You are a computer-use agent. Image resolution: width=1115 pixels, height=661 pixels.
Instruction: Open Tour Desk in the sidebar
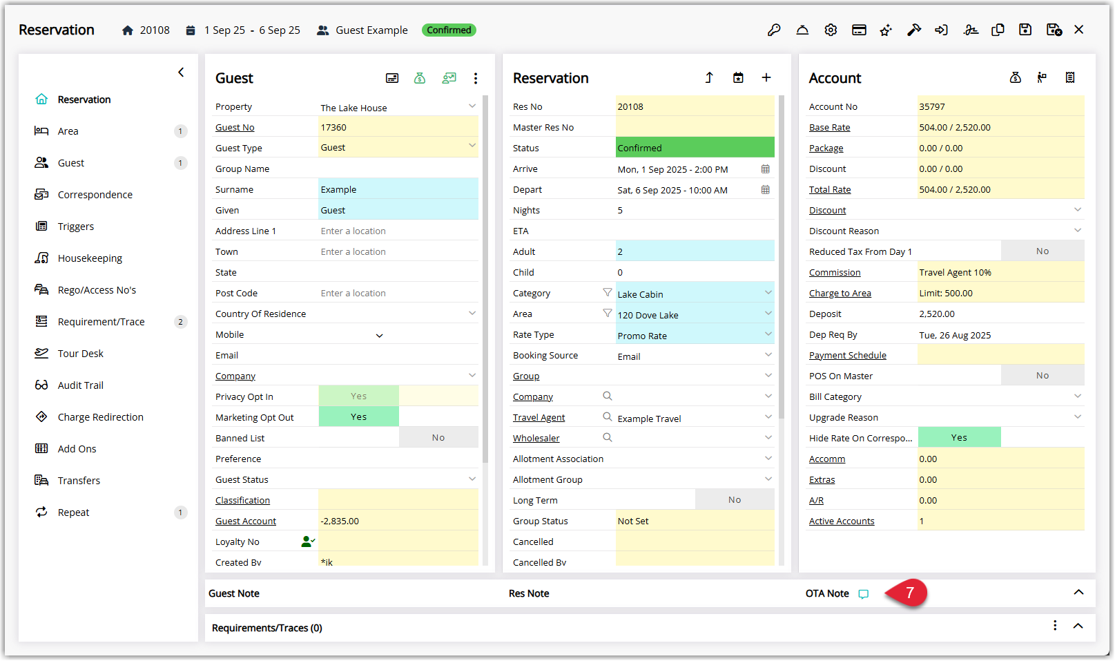point(81,354)
